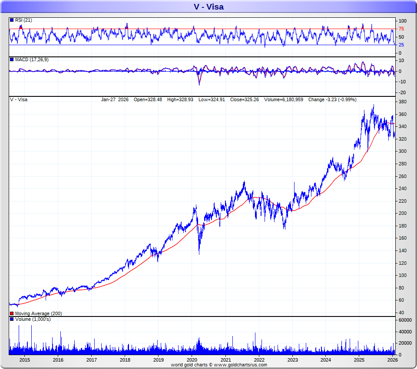Click the 360 price axis label
The image size is (417, 369).
coord(403,114)
